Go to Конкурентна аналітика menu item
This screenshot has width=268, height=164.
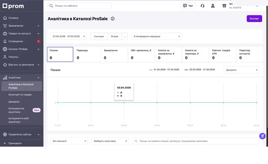16,110
